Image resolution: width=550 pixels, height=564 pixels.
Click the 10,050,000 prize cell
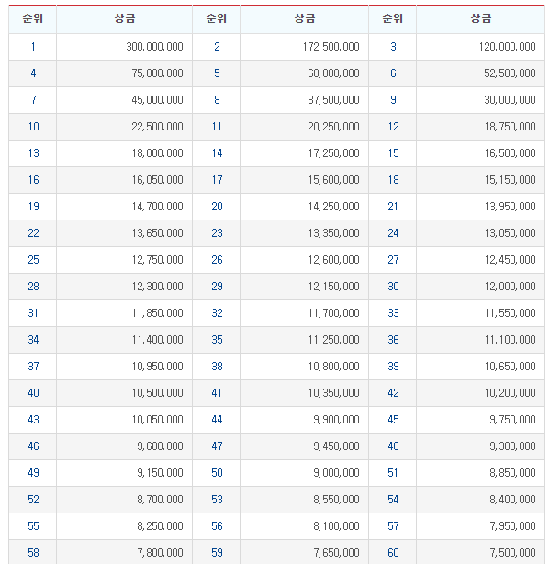pyautogui.click(x=157, y=420)
